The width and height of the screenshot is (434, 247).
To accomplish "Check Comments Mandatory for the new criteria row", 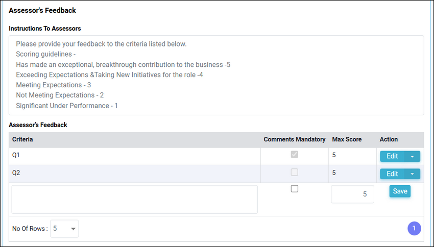I will coord(295,189).
